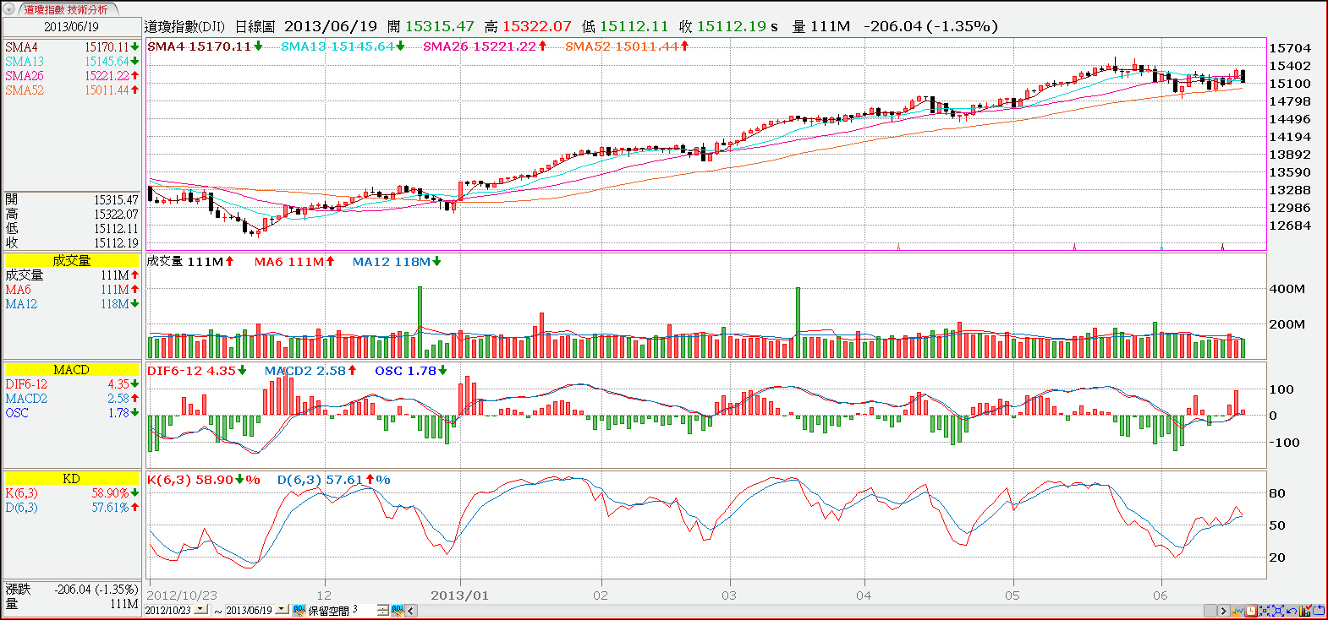Click the 保留空間 value field
1328x620 pixels.
pyautogui.click(x=364, y=610)
